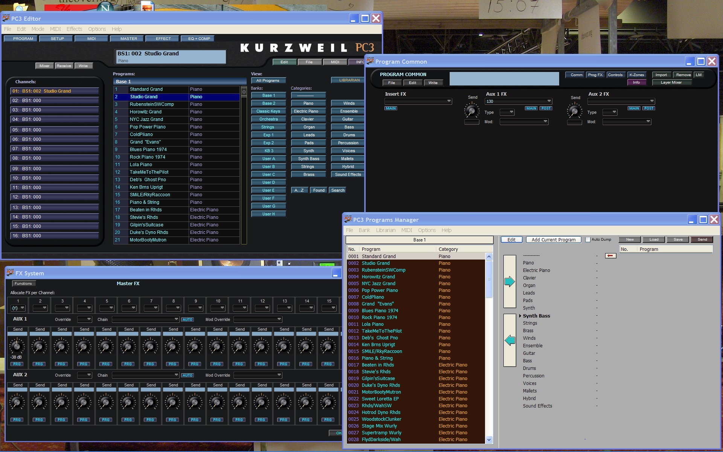Click the cyan left arrow in Programs Manager
This screenshot has width=723, height=452.
pos(509,340)
